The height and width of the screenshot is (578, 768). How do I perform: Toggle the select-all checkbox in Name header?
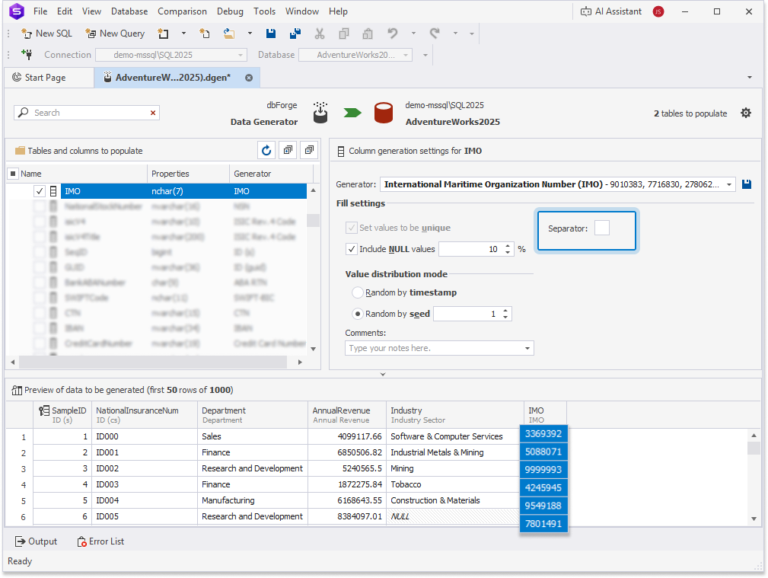click(x=13, y=174)
